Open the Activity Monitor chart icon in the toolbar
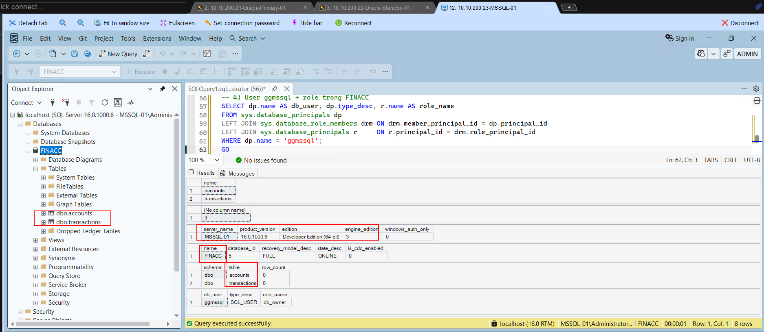 (x=207, y=54)
